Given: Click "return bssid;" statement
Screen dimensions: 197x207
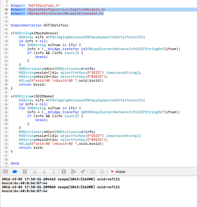Looking at the screenshot, I should (32, 84).
